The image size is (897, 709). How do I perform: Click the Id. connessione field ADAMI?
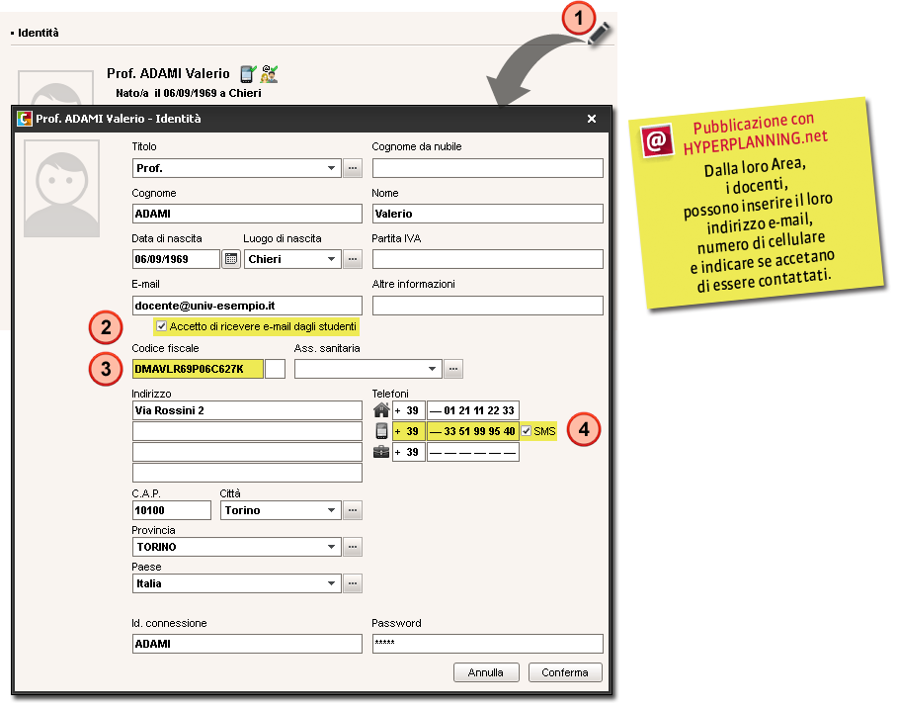click(247, 643)
